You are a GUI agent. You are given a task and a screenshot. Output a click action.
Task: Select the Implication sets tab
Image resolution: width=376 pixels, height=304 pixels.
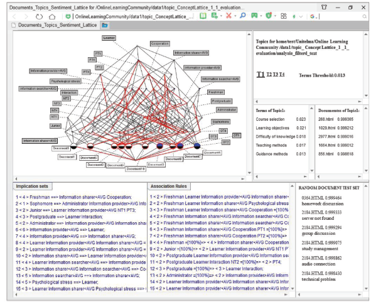32,187
